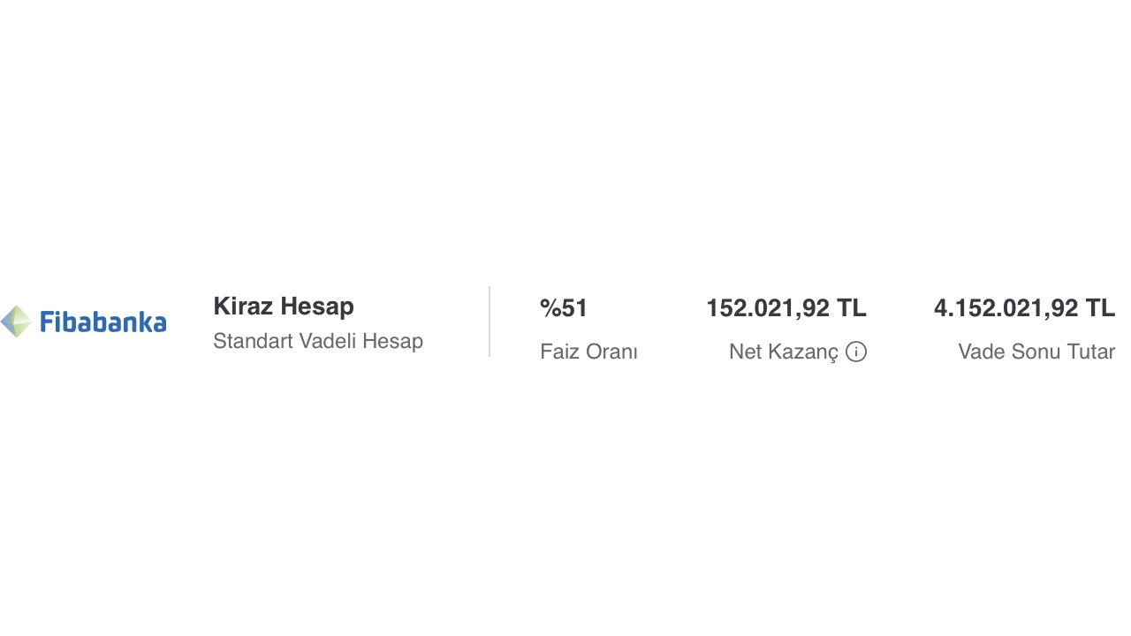The image size is (1131, 636).
Task: Click the Fibabanka wordmark text
Action: pyautogui.click(x=102, y=322)
